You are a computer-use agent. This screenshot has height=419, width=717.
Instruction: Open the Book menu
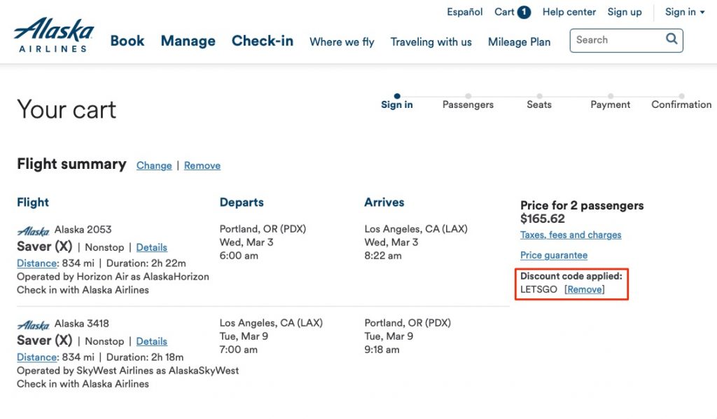(127, 41)
